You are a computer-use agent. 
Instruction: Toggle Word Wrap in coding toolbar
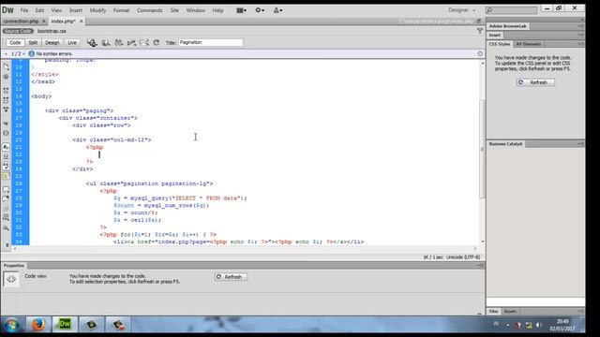click(x=6, y=167)
